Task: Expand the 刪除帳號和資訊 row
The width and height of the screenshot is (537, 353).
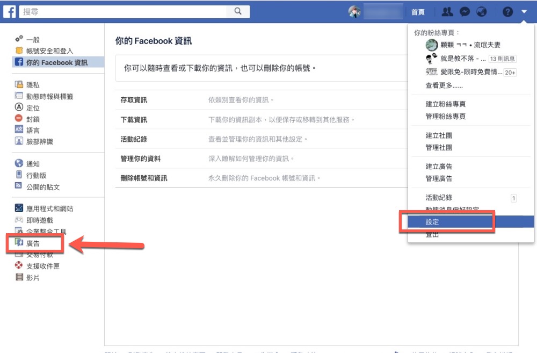Action: click(262, 178)
